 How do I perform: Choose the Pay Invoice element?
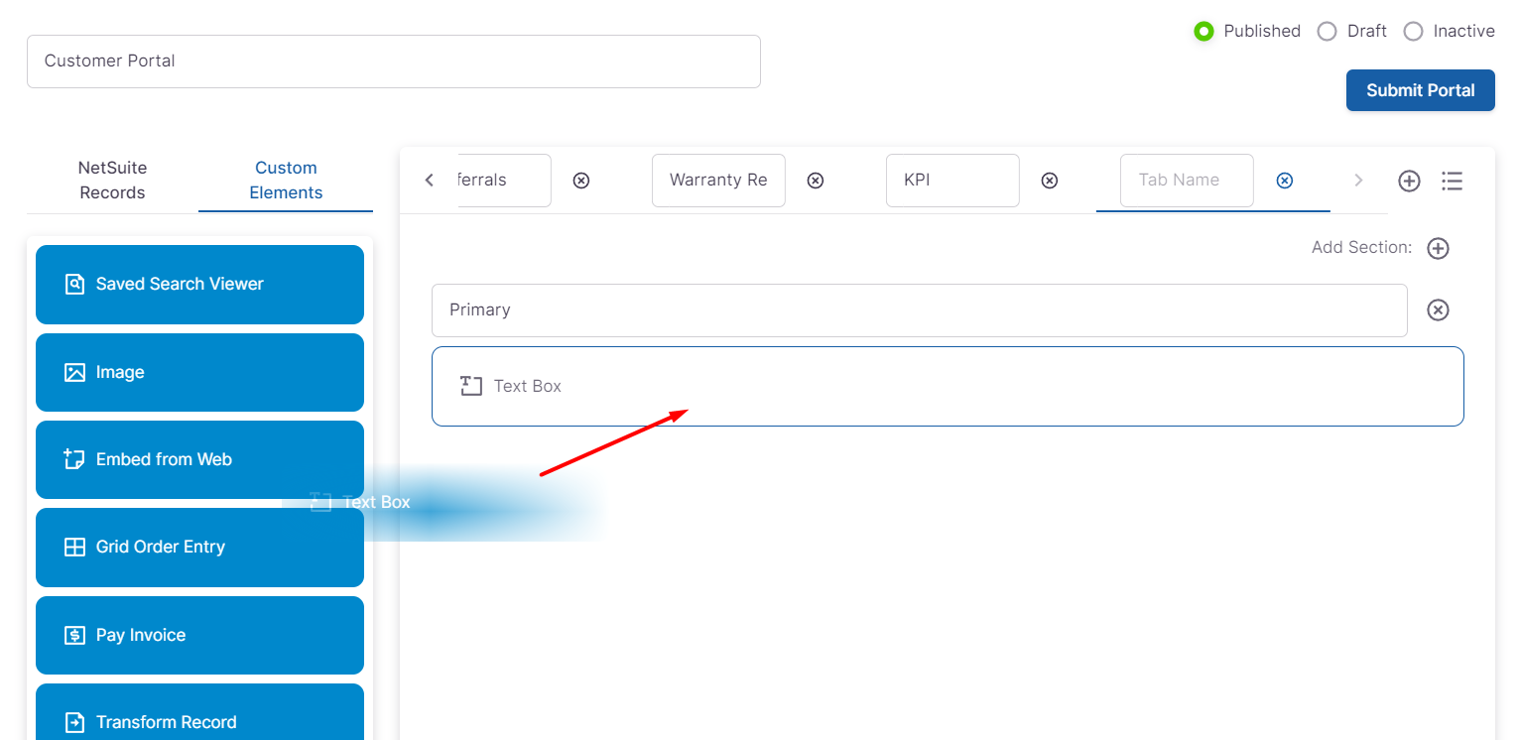tap(199, 635)
